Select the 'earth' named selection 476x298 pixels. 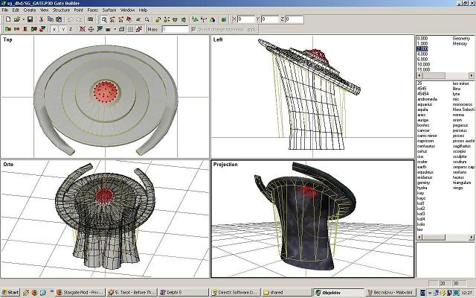tap(422, 167)
